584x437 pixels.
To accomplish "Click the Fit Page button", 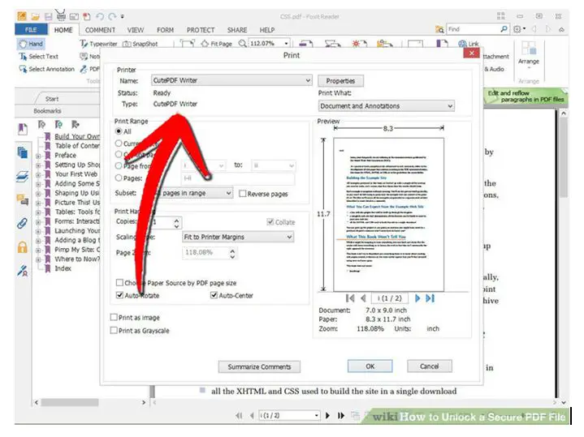I will tap(216, 44).
